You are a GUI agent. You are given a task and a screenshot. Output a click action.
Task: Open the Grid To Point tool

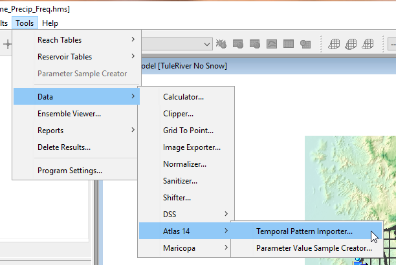point(186,131)
